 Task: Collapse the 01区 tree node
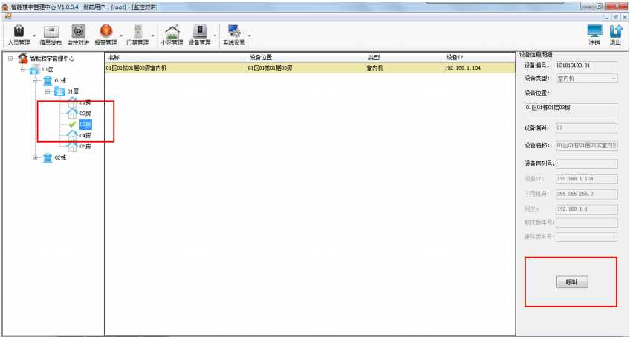23,69
